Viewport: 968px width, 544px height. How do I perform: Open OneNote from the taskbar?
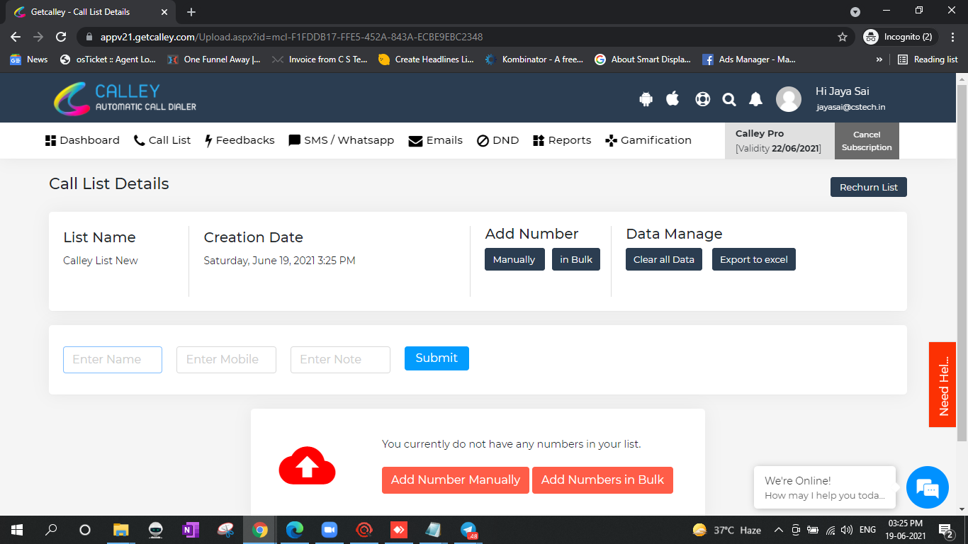(x=191, y=530)
